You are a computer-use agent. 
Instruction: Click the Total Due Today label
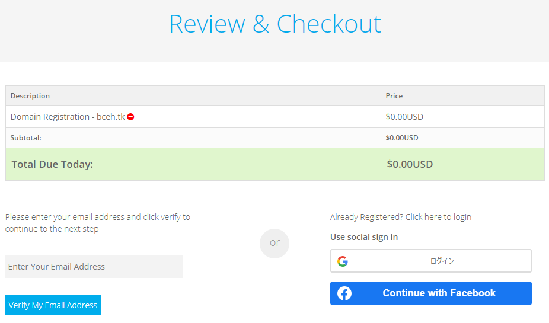tap(53, 164)
